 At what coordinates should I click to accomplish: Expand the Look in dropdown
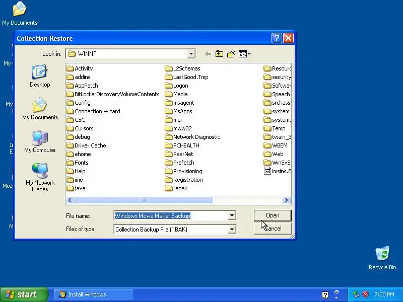pyautogui.click(x=191, y=54)
